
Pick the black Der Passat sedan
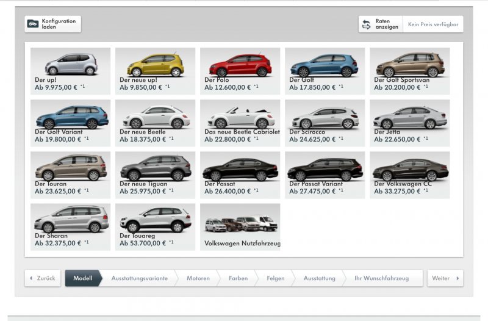[240, 175]
